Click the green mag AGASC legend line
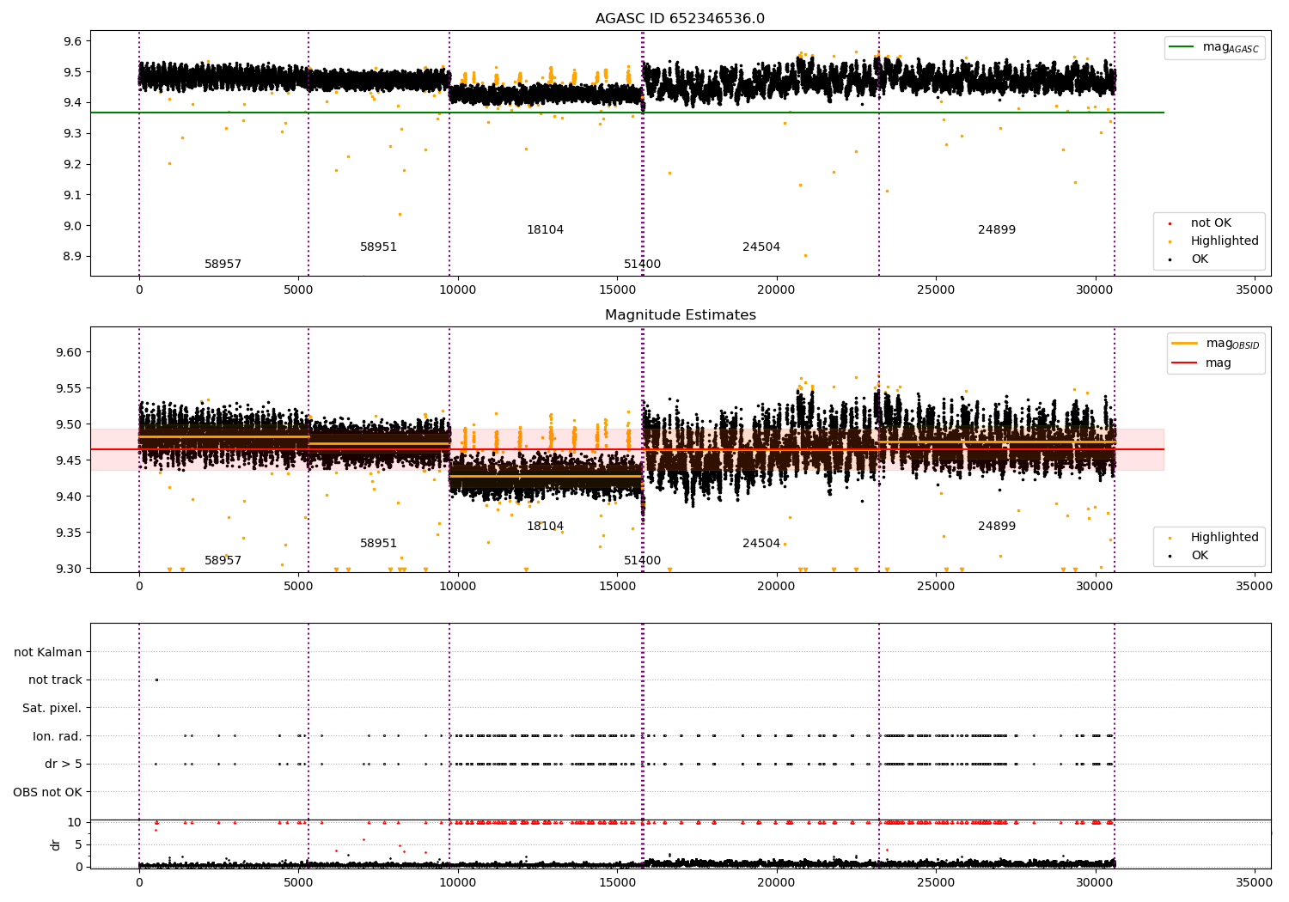 (1182, 47)
